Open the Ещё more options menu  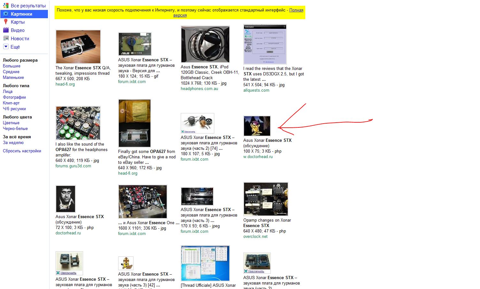pyautogui.click(x=15, y=47)
